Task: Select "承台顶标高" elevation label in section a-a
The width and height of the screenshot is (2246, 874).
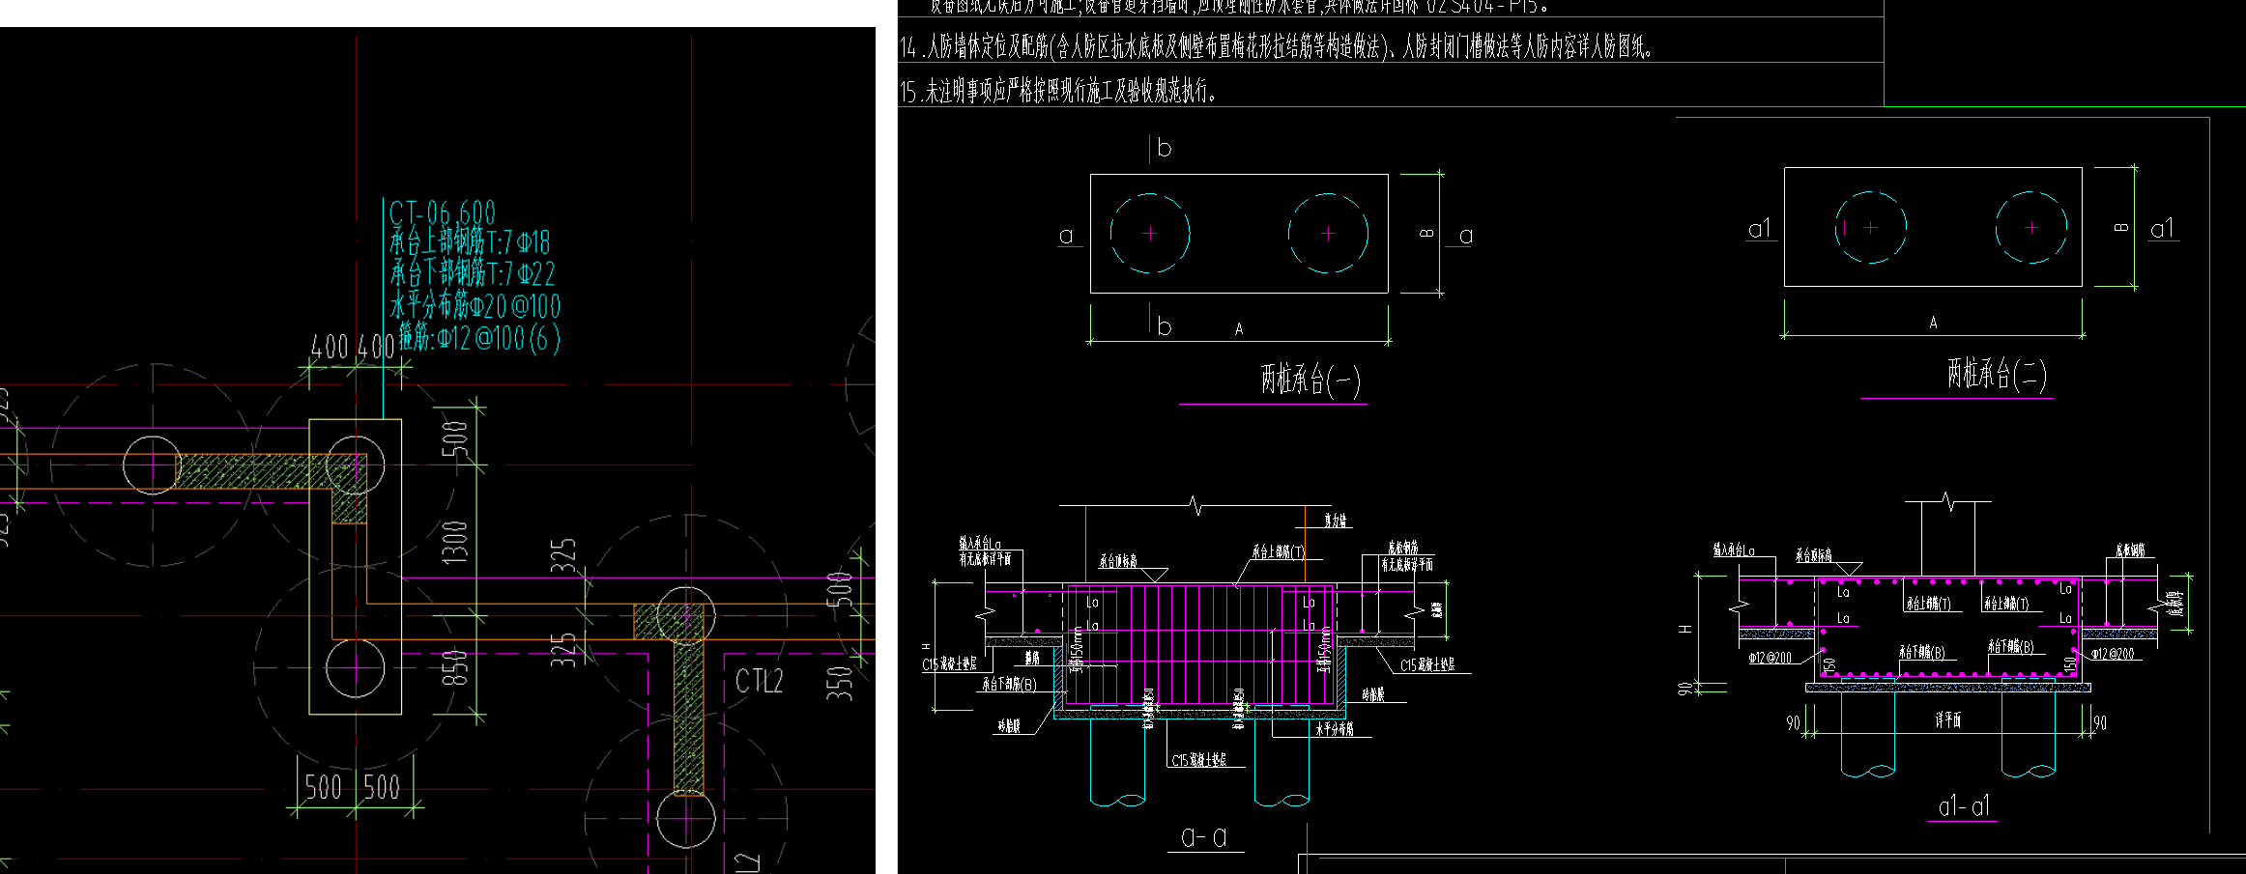Action: click(x=1118, y=561)
